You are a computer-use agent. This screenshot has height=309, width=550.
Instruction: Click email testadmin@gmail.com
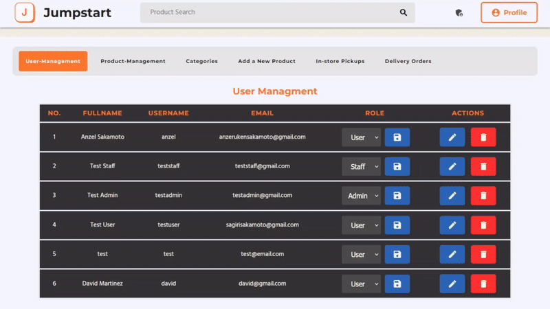click(x=263, y=195)
